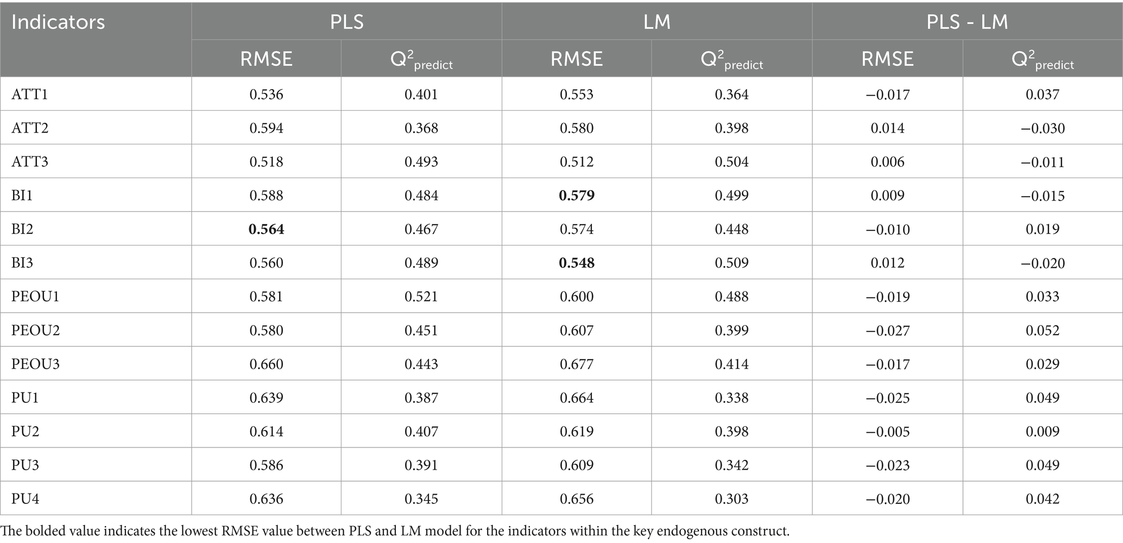Click the bolded 0.579 value for BI1
Screen dimensions: 1123x543
577,195
